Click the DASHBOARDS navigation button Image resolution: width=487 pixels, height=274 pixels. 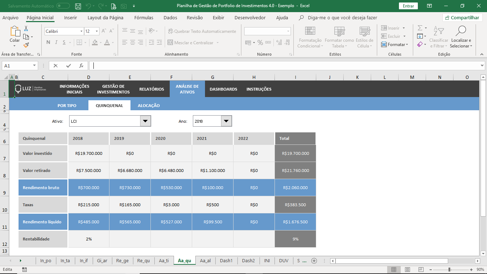(223, 89)
